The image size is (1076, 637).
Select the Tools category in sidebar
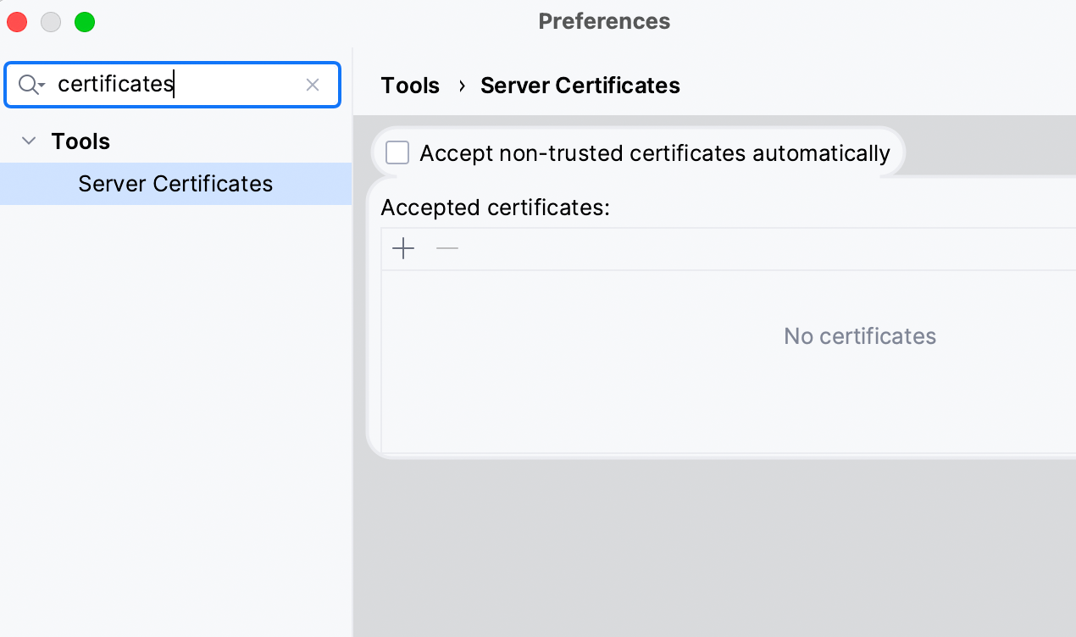tap(80, 141)
